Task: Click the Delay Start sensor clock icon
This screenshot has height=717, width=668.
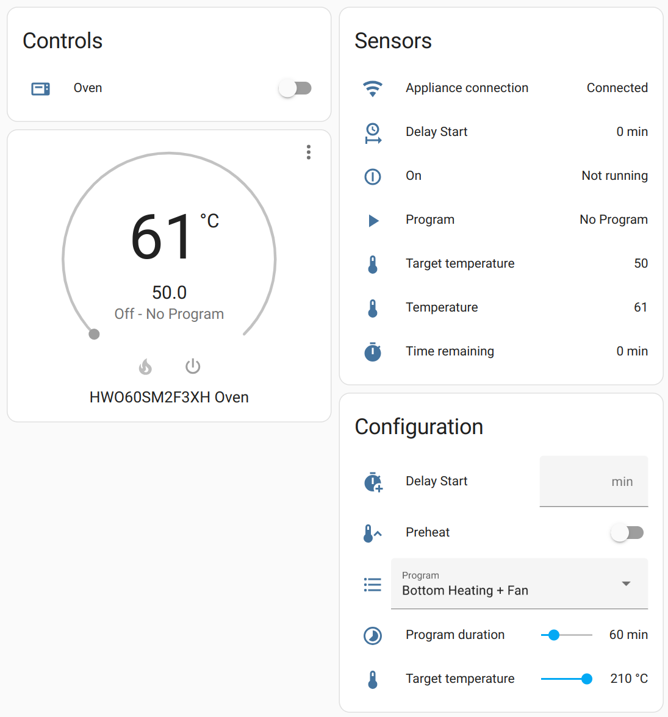Action: [373, 132]
